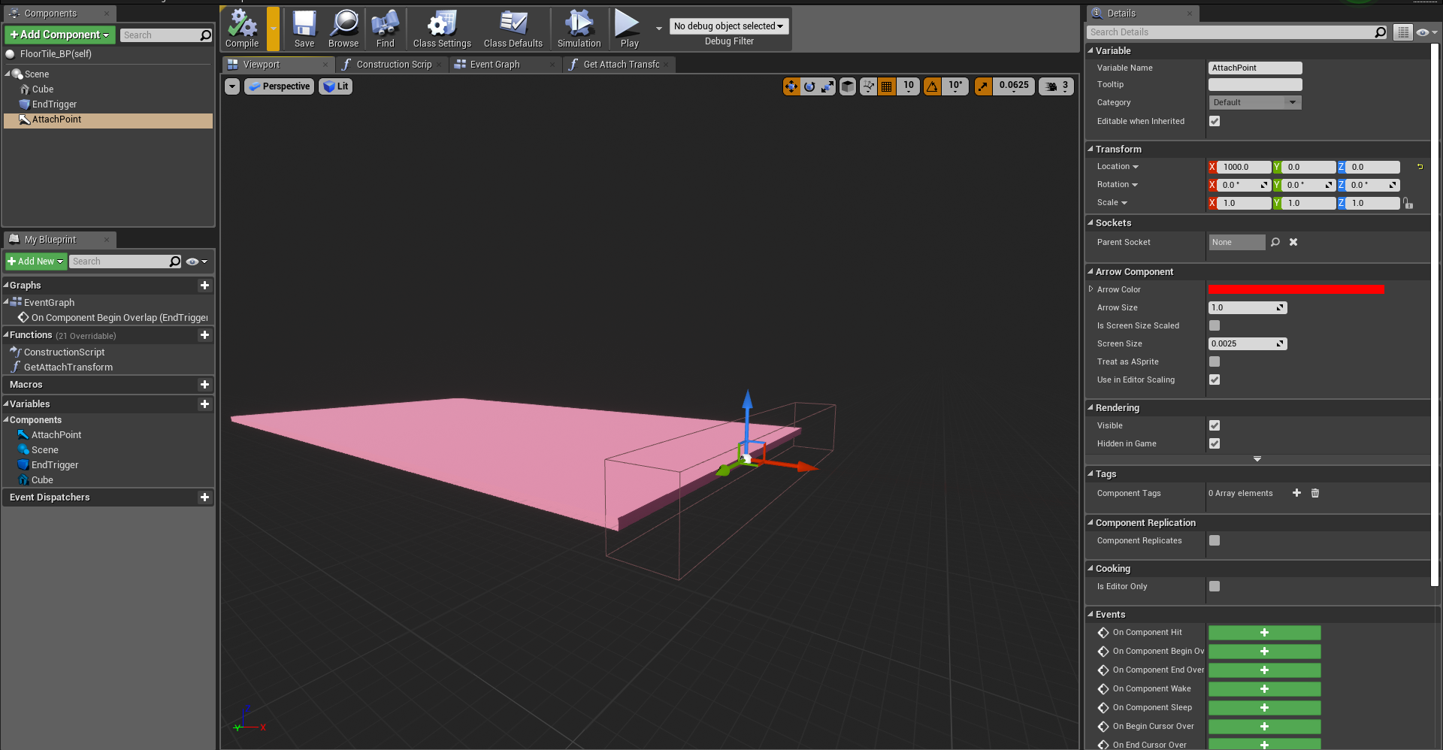Open the Category dropdown set to Default
Screen dimensions: 1443x750
tap(1254, 102)
